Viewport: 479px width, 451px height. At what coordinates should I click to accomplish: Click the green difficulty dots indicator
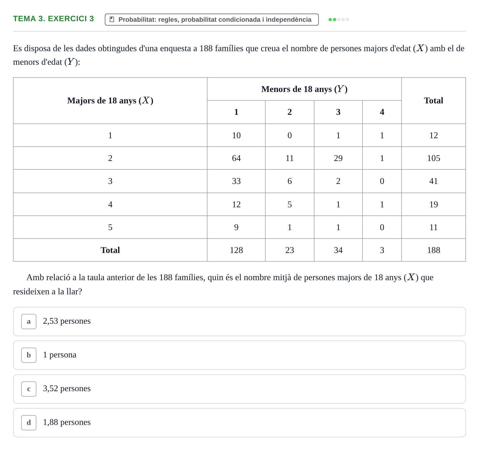pos(339,20)
